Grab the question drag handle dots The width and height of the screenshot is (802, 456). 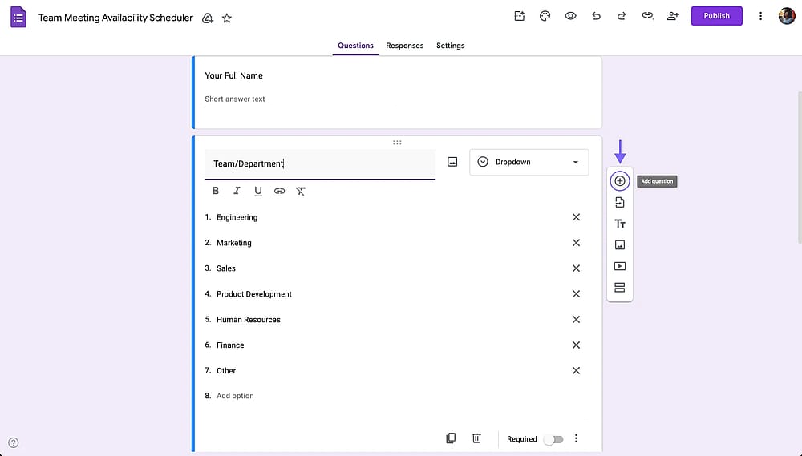[x=397, y=143]
